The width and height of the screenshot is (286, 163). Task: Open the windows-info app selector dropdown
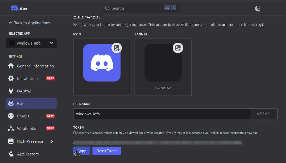tap(31, 43)
